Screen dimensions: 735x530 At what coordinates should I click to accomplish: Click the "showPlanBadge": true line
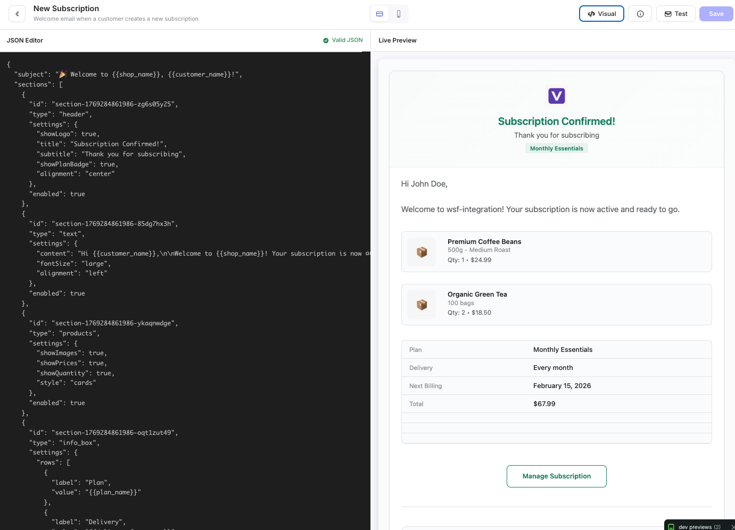(x=78, y=164)
